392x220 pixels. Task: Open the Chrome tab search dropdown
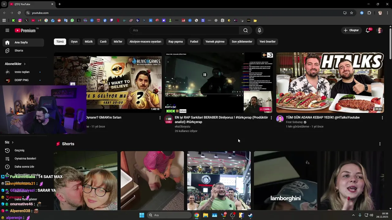[4, 4]
